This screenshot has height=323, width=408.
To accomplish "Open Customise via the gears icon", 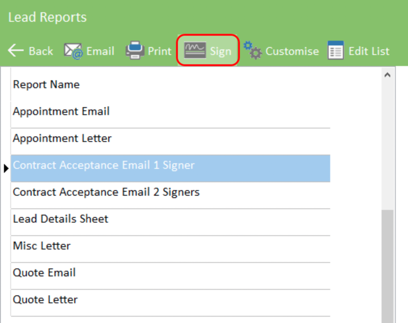I will (x=252, y=51).
